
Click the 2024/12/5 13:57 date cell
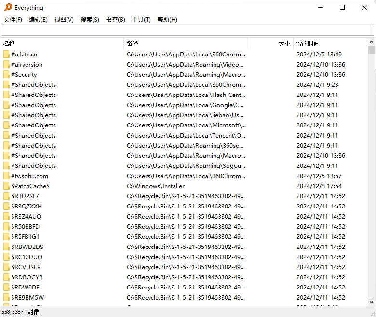click(x=319, y=176)
